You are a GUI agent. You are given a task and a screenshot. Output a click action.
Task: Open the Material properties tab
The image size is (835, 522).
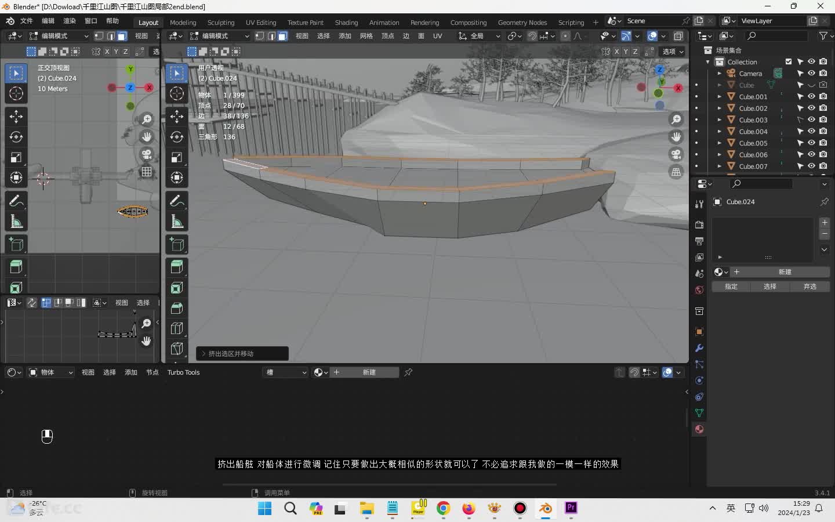[699, 429]
